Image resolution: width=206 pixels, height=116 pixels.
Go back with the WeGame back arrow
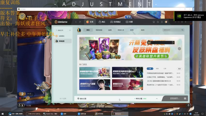point(76,22)
